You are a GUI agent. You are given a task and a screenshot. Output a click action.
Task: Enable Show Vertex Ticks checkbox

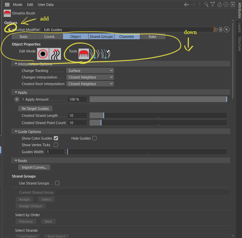click(x=56, y=145)
